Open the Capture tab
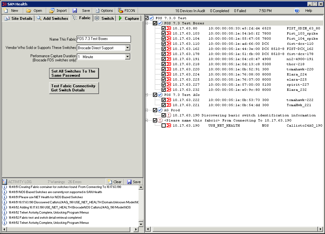 [x=129, y=18]
